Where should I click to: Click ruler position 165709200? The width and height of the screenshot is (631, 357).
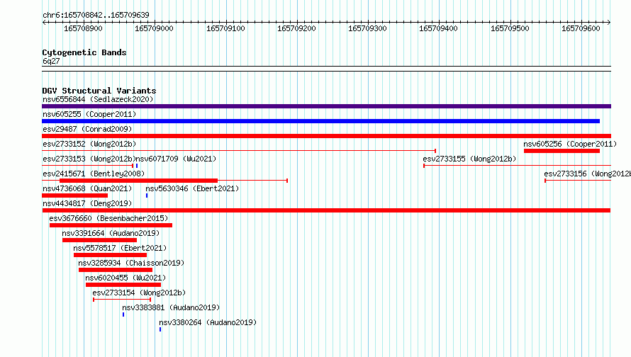pos(296,28)
